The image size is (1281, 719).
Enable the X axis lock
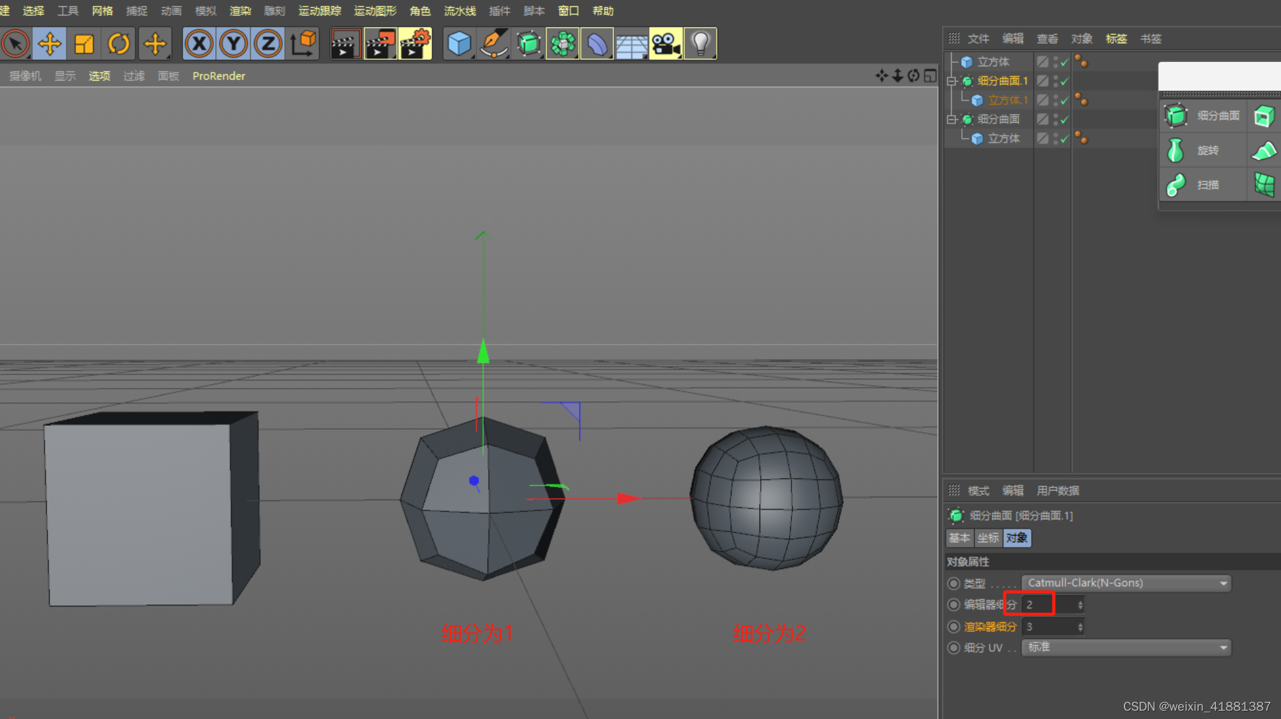click(199, 43)
